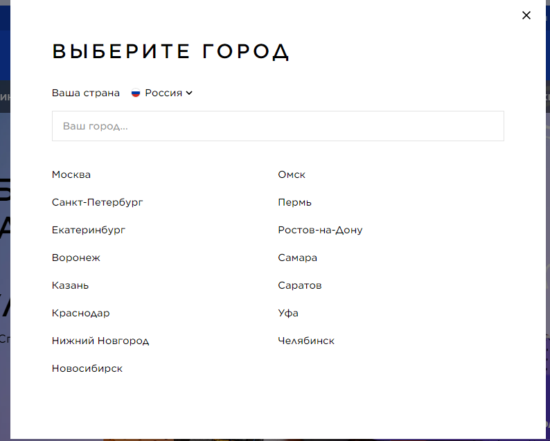Select Самара from the list
The height and width of the screenshot is (441, 550).
[297, 258]
